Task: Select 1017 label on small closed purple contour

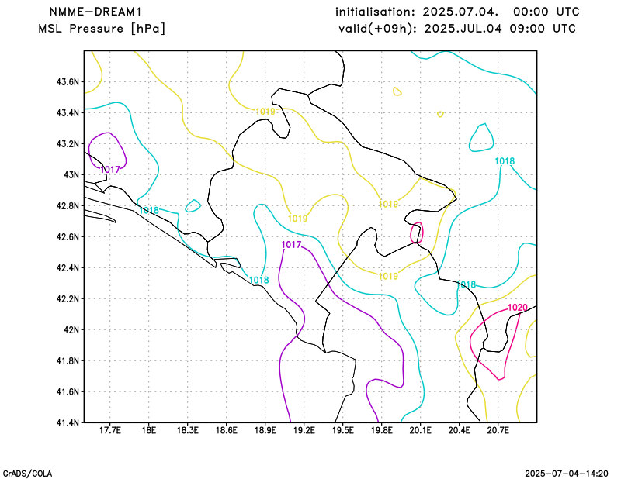Action: (x=109, y=170)
